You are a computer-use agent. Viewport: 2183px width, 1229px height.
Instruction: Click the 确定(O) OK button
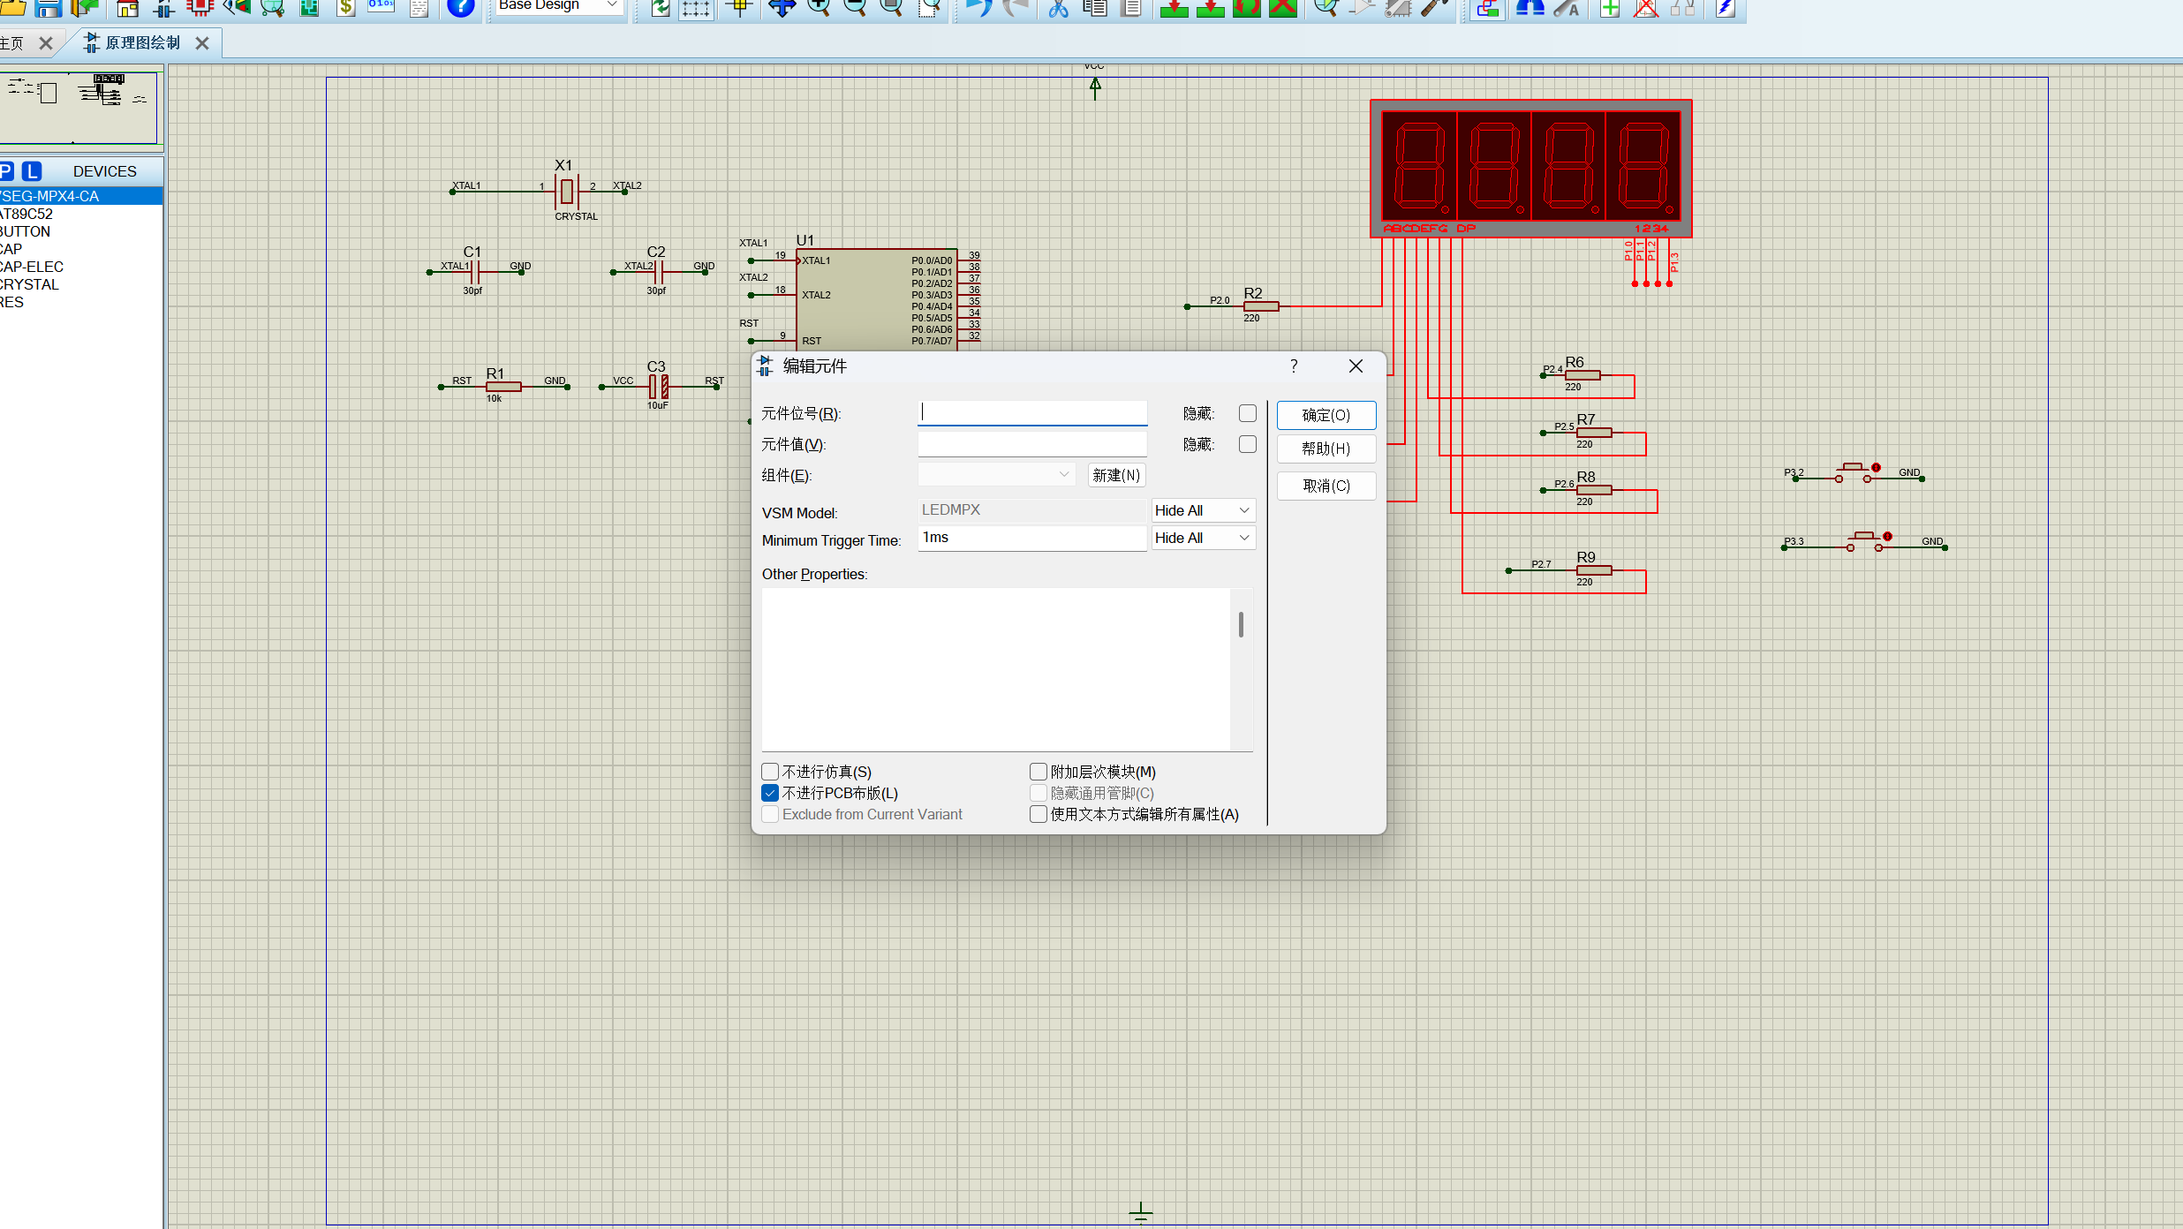[1326, 415]
